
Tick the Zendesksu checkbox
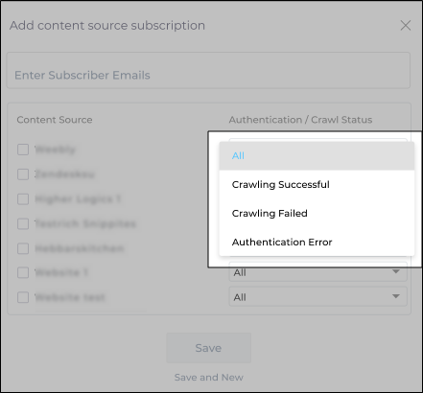(23, 174)
